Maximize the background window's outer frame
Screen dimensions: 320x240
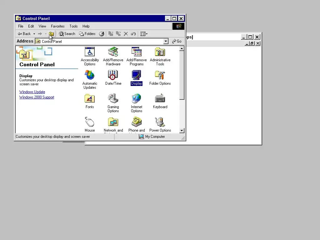250,37
